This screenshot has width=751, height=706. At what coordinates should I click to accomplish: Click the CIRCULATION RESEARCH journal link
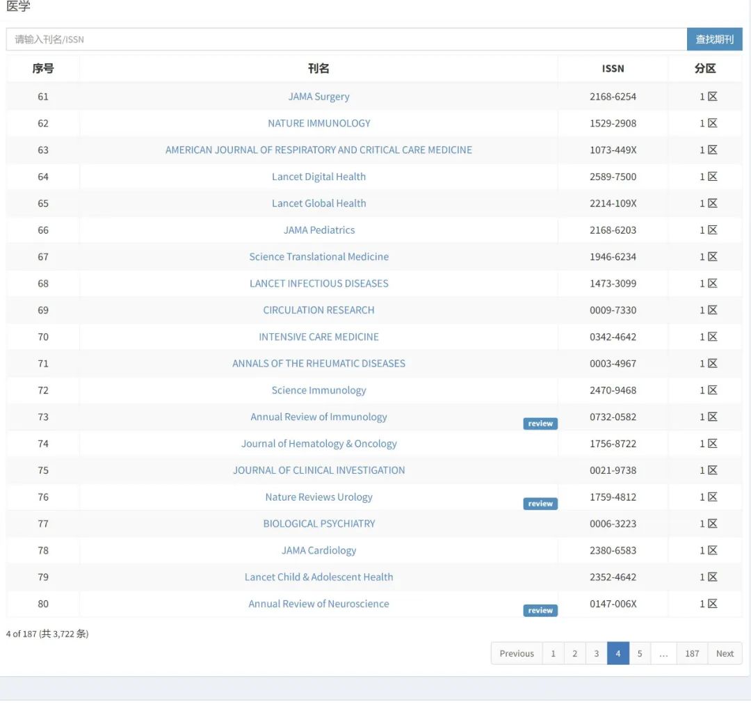[318, 310]
